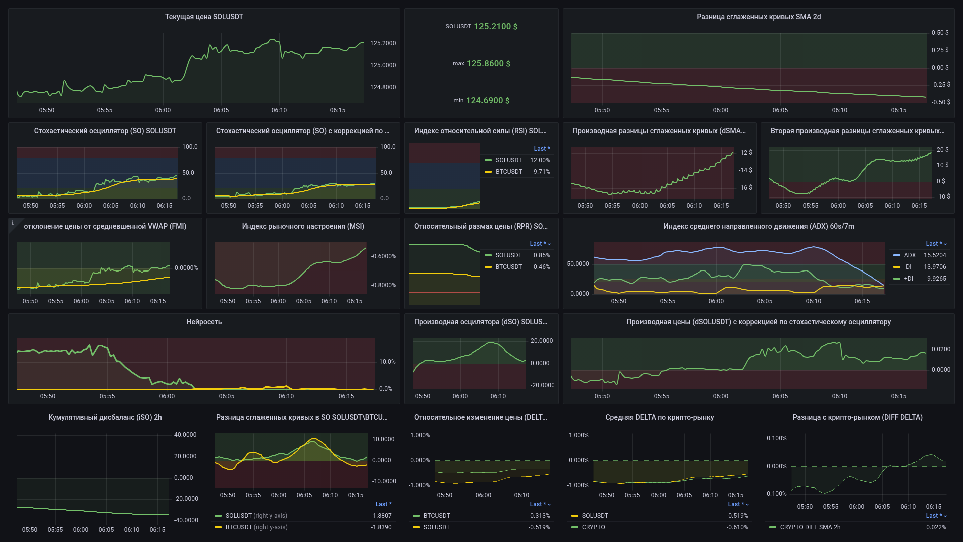This screenshot has width=963, height=542.
Task: Click green SOLUSDT color marker in RPR legend
Action: [x=488, y=255]
